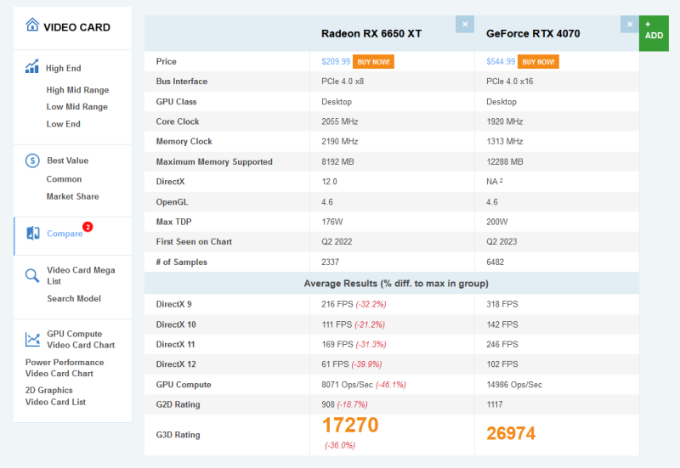Click the Q2 2023 first seen value
The height and width of the screenshot is (468, 680).
click(501, 242)
